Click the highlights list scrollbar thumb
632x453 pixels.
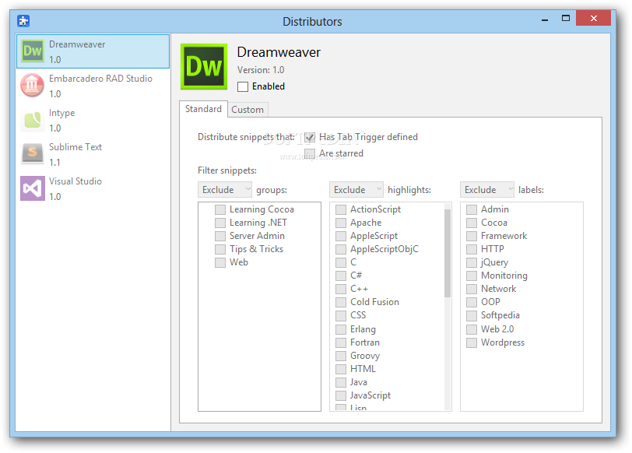click(x=448, y=253)
